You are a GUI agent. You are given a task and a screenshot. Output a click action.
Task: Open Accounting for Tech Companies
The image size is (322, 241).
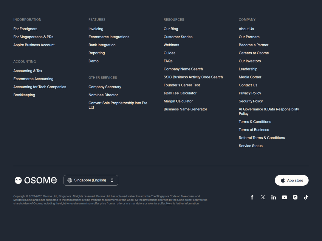point(40,87)
